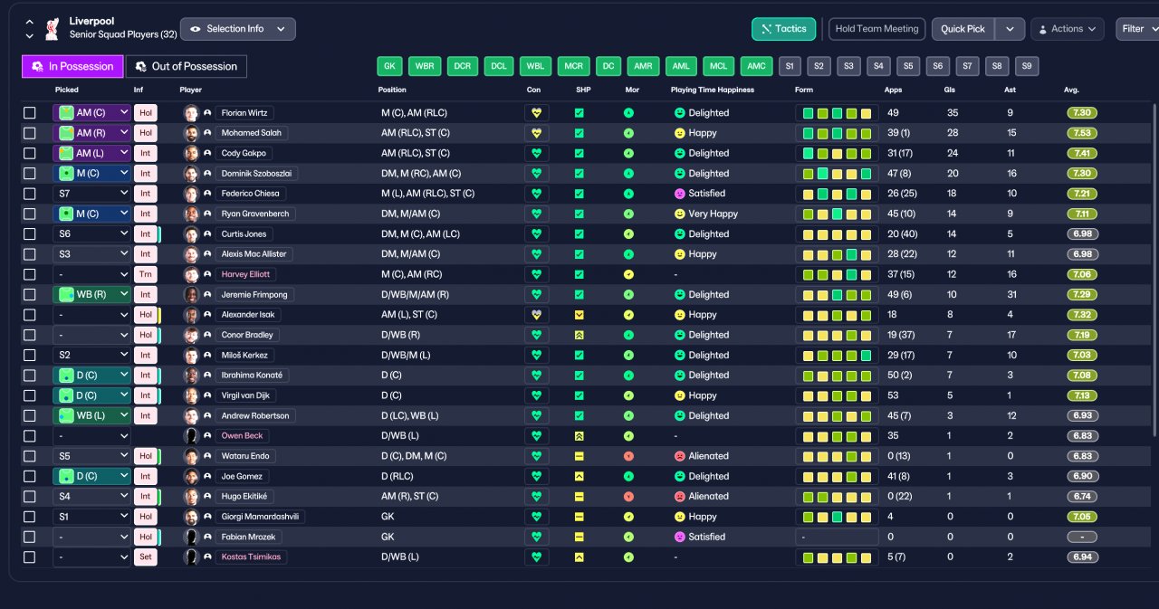Click the Delighted smiley face for Cody Gakpo
The width and height of the screenshot is (1159, 609).
click(679, 153)
